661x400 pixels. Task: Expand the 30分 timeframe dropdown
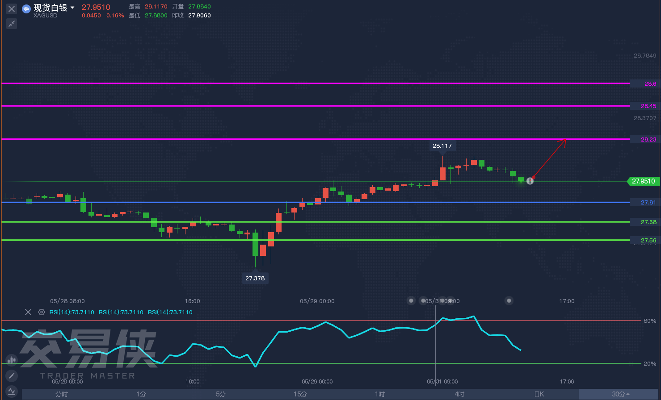(620, 394)
